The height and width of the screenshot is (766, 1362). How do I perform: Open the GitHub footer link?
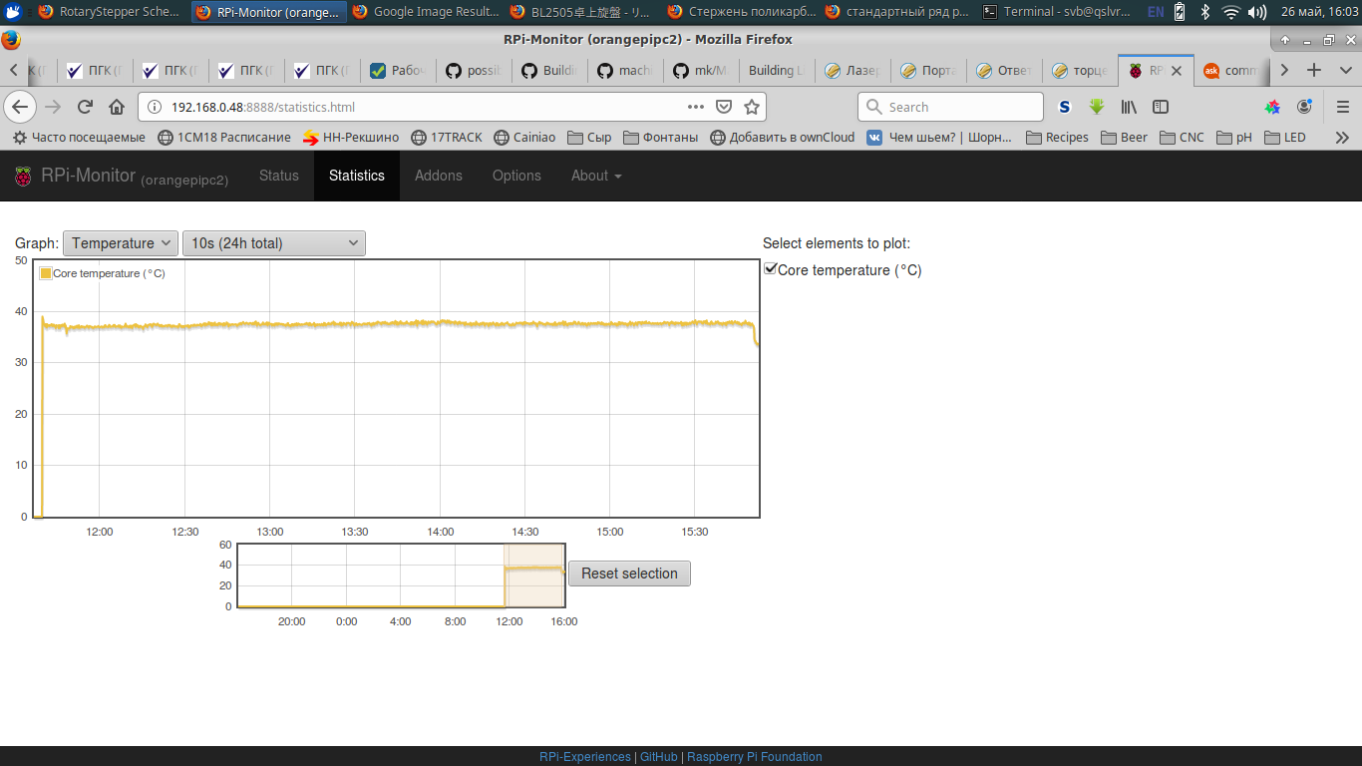659,757
